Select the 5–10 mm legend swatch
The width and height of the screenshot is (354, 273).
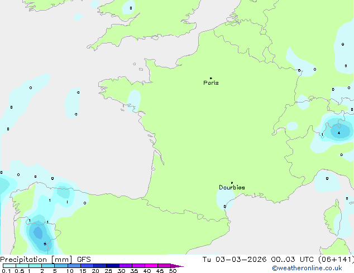(x=61, y=266)
